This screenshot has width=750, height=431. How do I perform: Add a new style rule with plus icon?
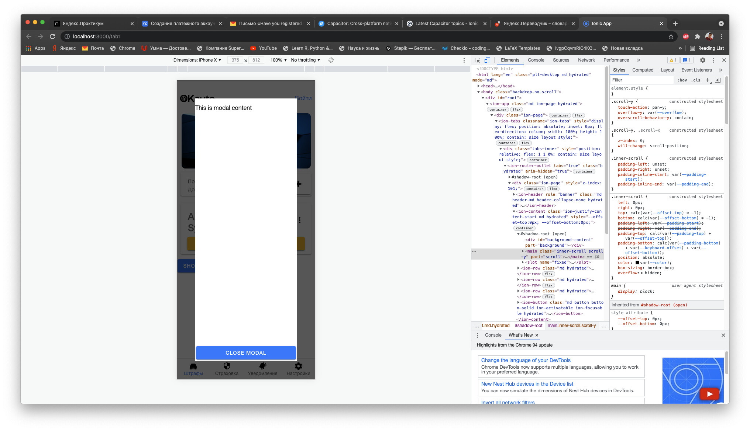(708, 80)
